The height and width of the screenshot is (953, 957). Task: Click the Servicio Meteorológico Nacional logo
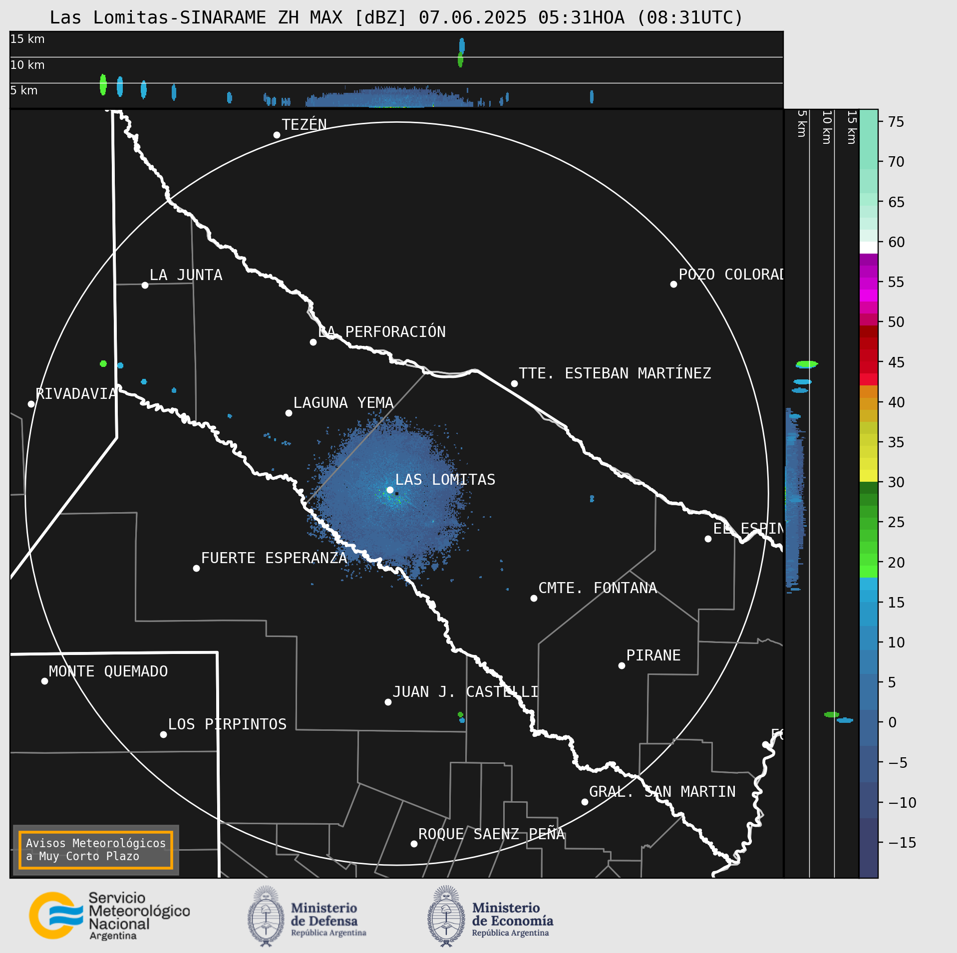click(110, 916)
